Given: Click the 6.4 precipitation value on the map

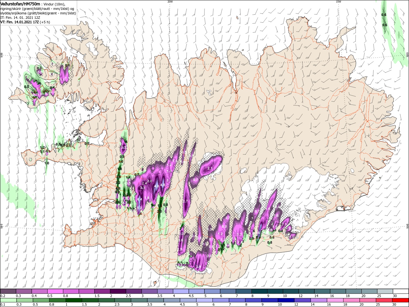Looking at the screenshot, I should coord(140,199).
